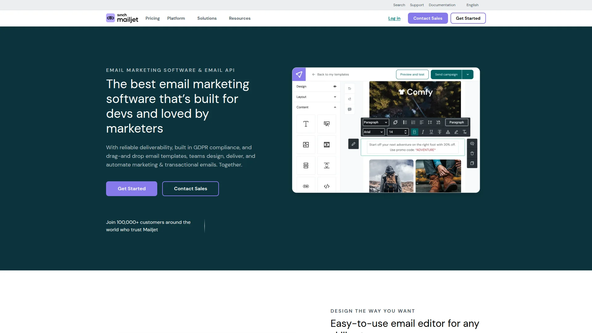The width and height of the screenshot is (592, 333).
Task: Click the Undo arrow in the editor
Action: (350, 88)
